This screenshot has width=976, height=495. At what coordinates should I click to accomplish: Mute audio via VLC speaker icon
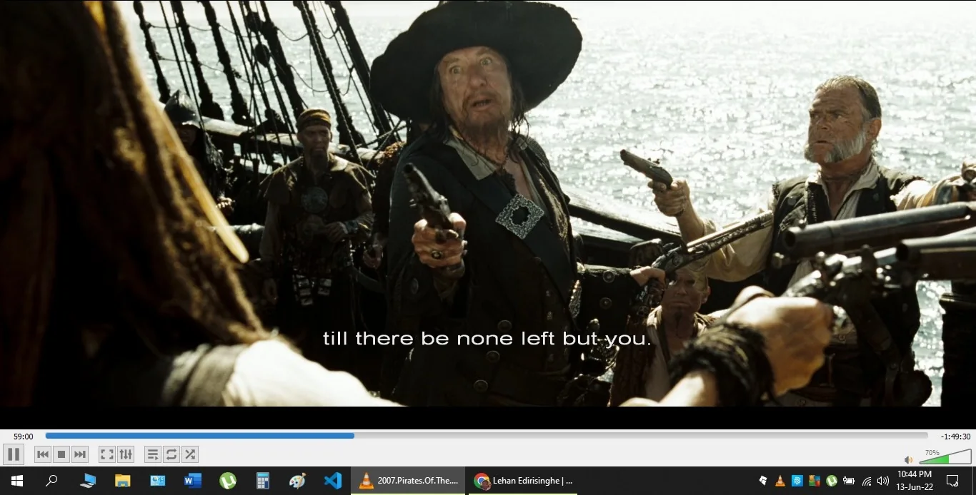(x=909, y=460)
